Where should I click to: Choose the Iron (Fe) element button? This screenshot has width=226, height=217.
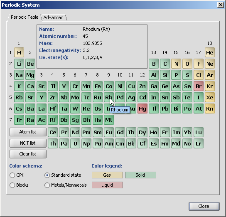98,86
